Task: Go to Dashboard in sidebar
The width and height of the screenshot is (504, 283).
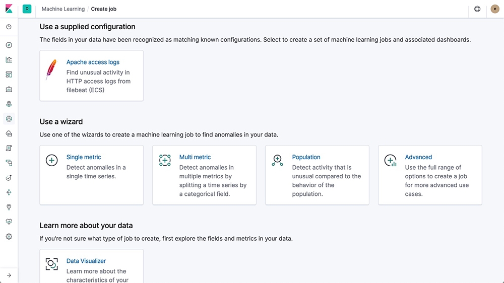Action: click(x=9, y=75)
